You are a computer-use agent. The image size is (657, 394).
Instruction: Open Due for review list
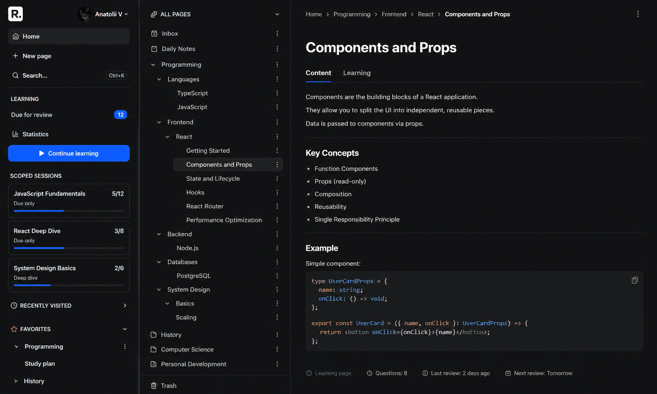pos(69,115)
